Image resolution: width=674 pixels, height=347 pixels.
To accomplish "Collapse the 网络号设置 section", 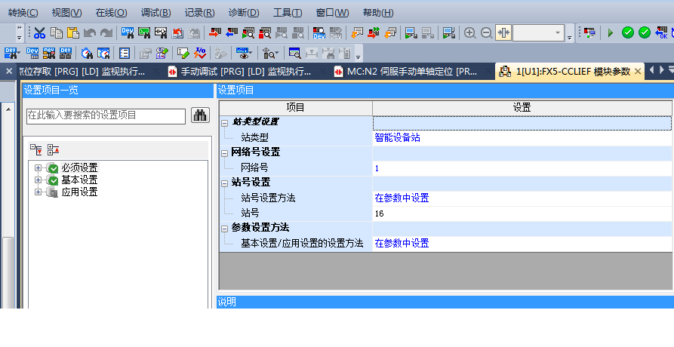I will pos(224,152).
